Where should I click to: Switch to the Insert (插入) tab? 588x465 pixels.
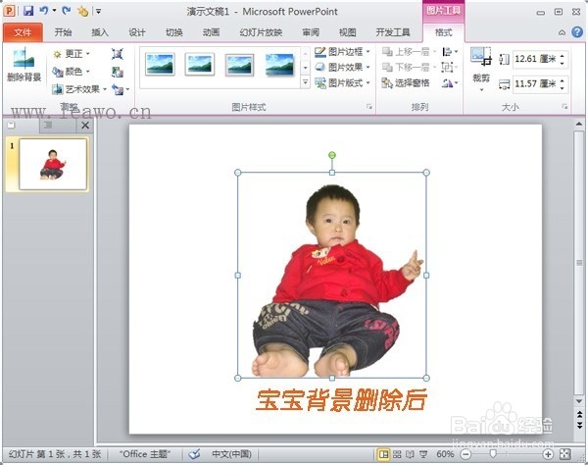coord(100,32)
